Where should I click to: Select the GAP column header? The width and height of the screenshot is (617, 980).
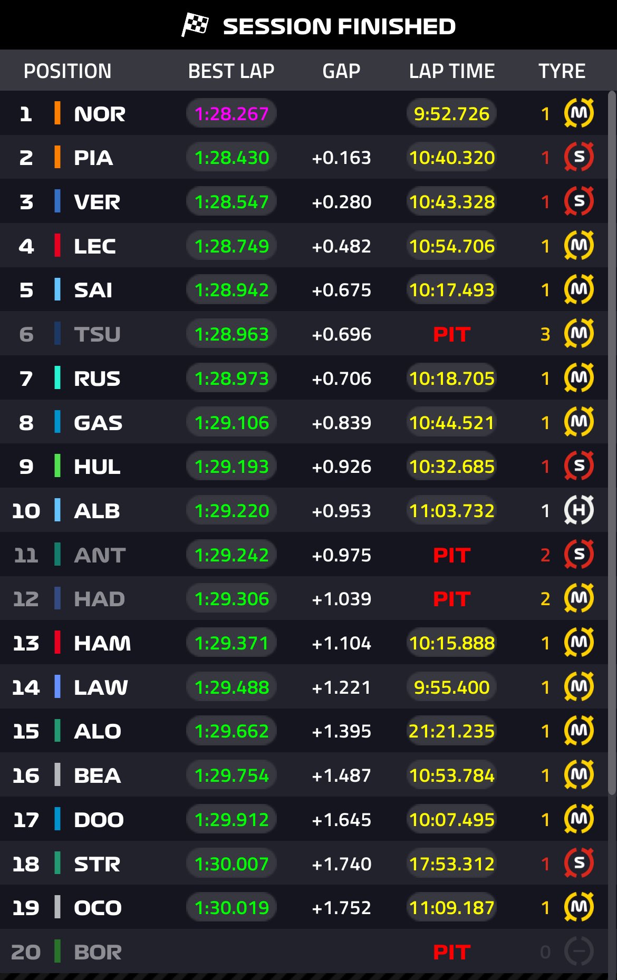click(341, 71)
